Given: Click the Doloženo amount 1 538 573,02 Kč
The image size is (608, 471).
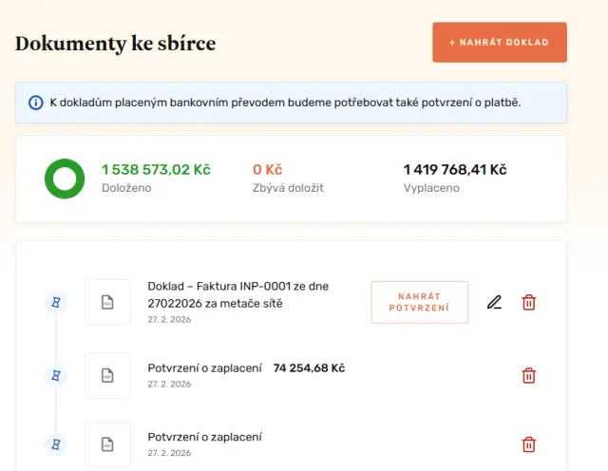Looking at the screenshot, I should click(156, 170).
